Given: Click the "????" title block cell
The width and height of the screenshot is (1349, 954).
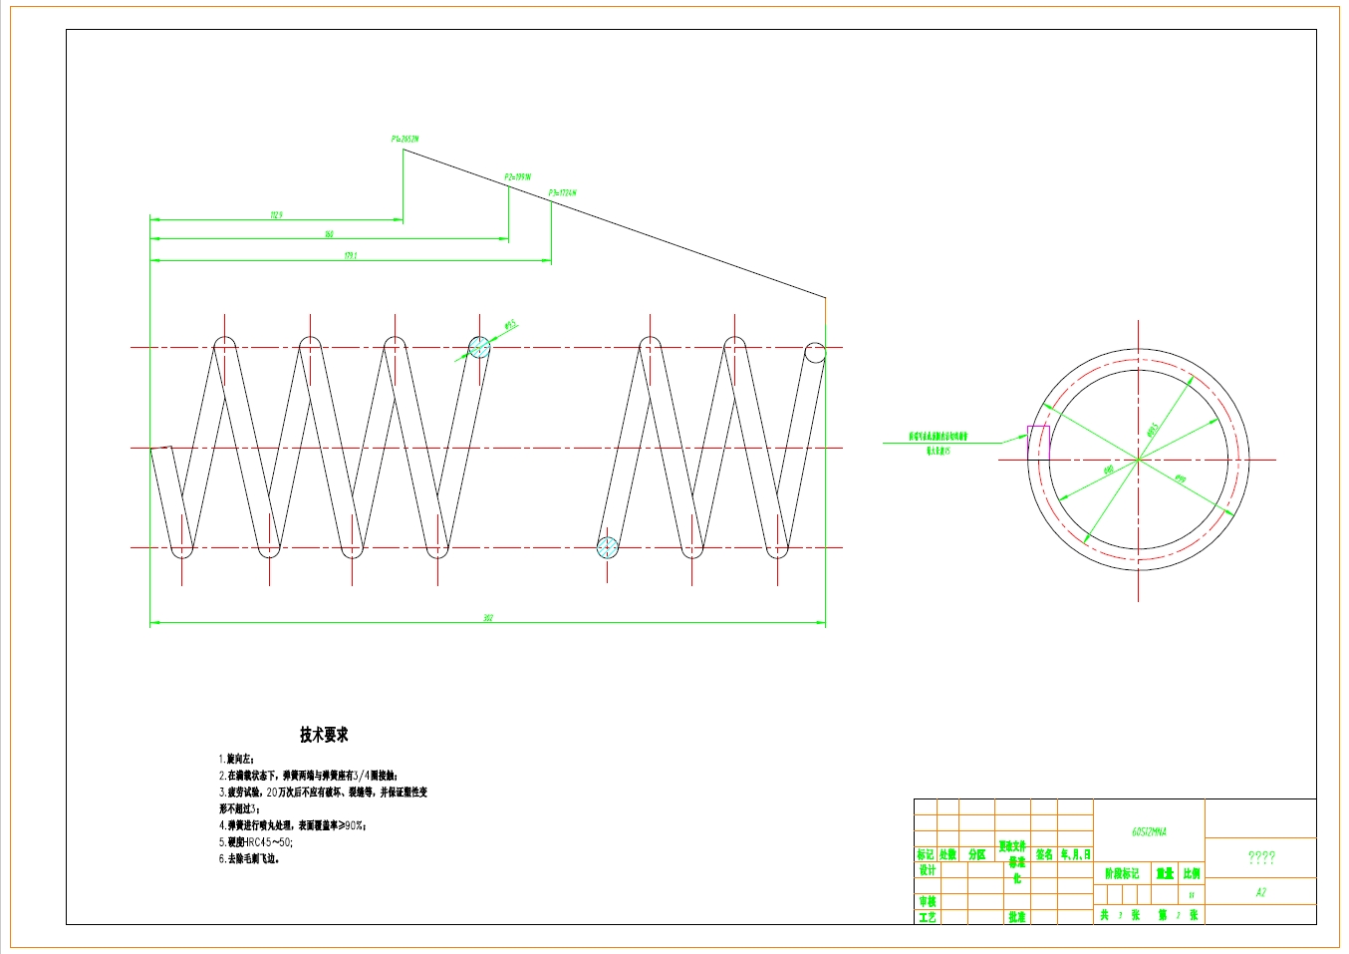Looking at the screenshot, I should pyautogui.click(x=1261, y=857).
